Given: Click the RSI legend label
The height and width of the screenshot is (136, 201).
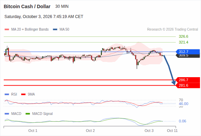Looking at the screenshot, I should point(14,95).
